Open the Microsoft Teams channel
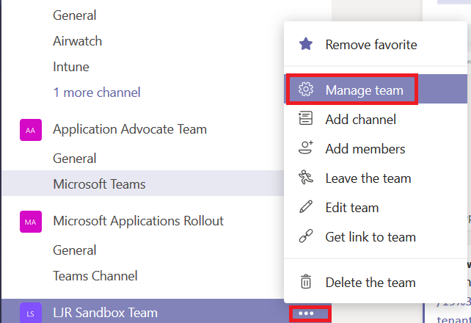The width and height of the screenshot is (471, 323). tap(143, 184)
